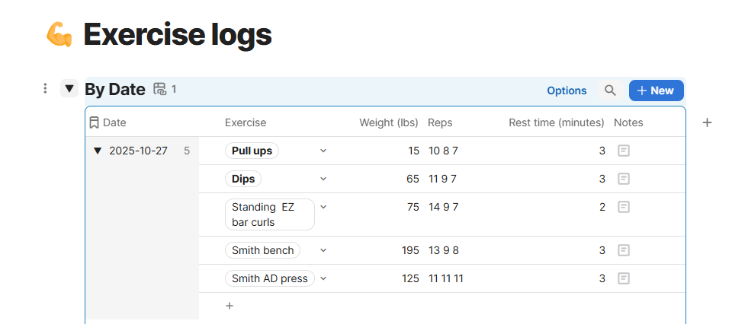The height and width of the screenshot is (324, 732).
Task: Click the Weight (lbs) column header
Action: coord(388,122)
